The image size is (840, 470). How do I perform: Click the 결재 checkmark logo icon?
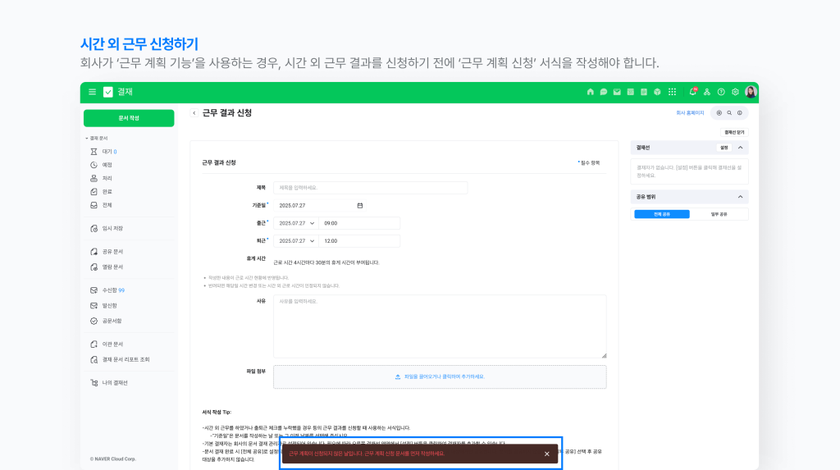108,92
